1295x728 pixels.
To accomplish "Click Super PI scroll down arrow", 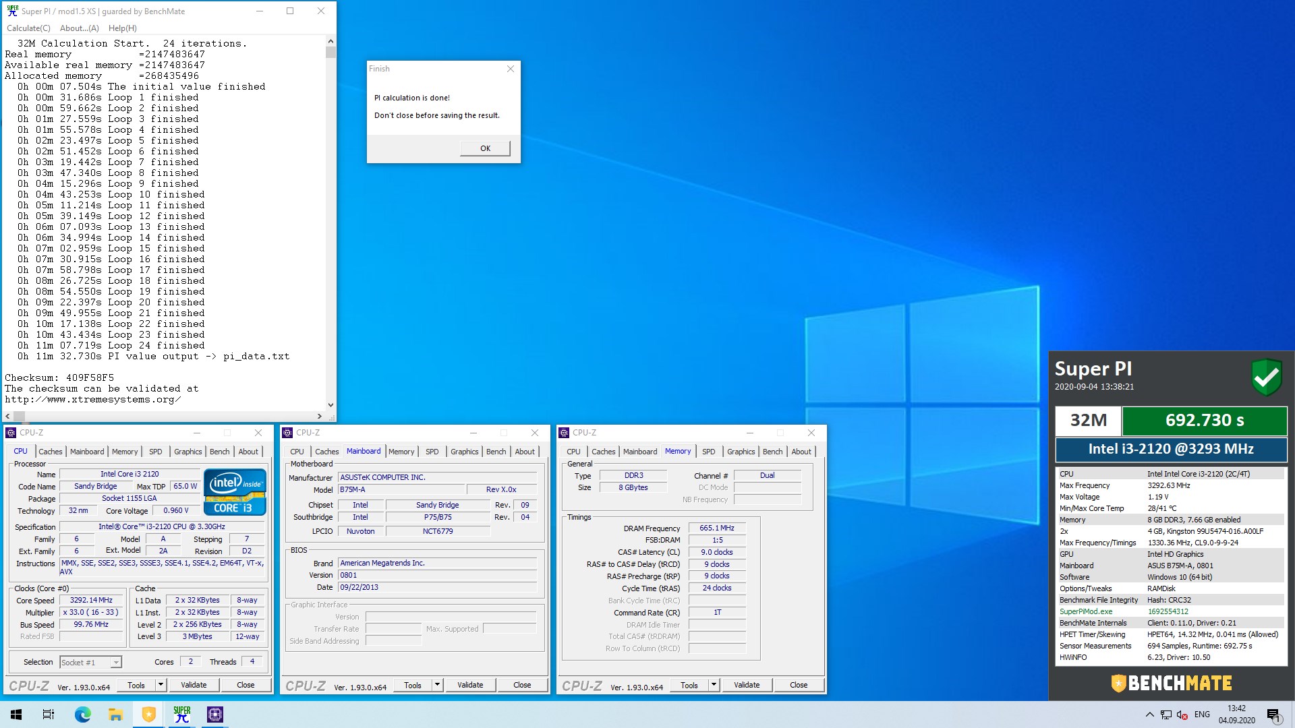I will point(330,405).
